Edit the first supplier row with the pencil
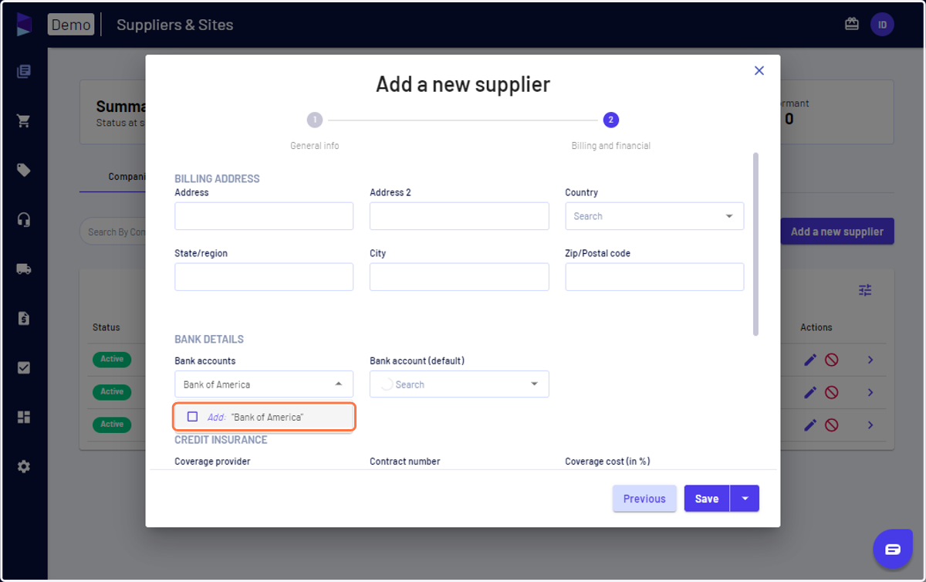 tap(810, 360)
